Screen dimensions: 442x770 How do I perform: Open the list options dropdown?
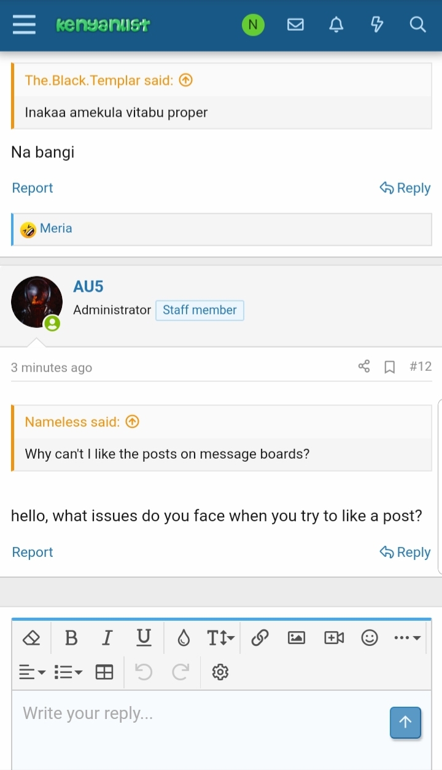tap(68, 672)
